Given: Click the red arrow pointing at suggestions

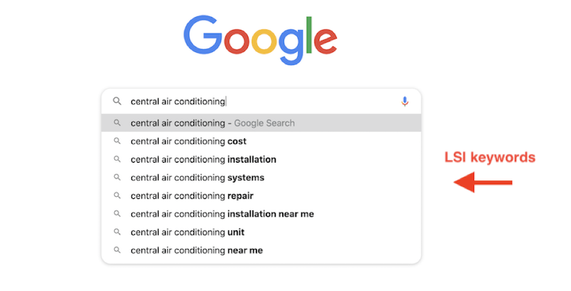Looking at the screenshot, I should [483, 184].
